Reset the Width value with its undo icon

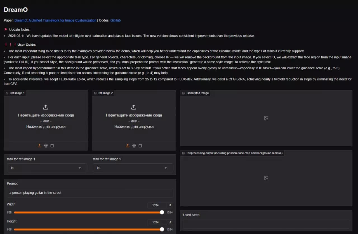(x=170, y=205)
